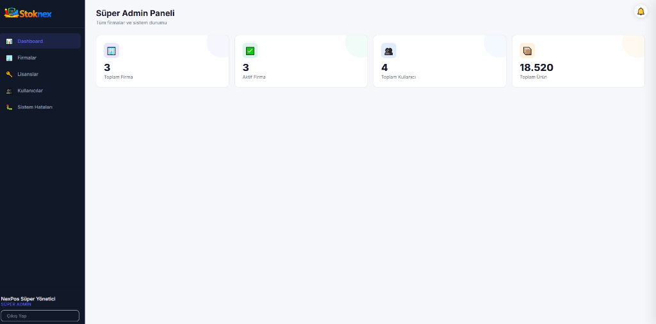656x324 pixels.
Task: Click the NexPos Süper Yönetici name
Action: [x=28, y=299]
